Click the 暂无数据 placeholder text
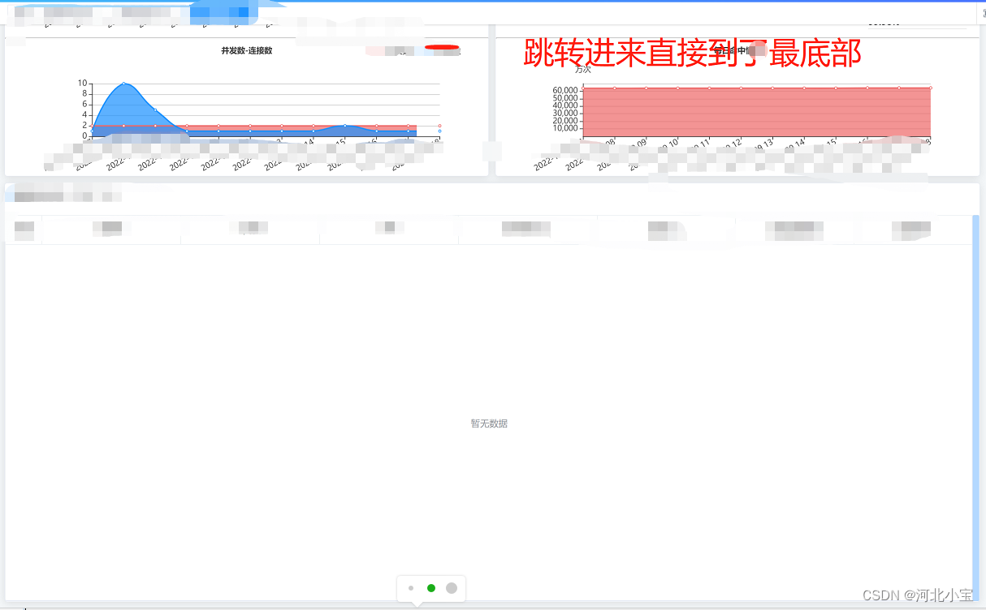Image resolution: width=986 pixels, height=610 pixels. (x=488, y=423)
